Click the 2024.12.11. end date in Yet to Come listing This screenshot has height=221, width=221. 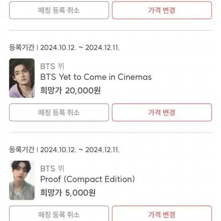(103, 47)
